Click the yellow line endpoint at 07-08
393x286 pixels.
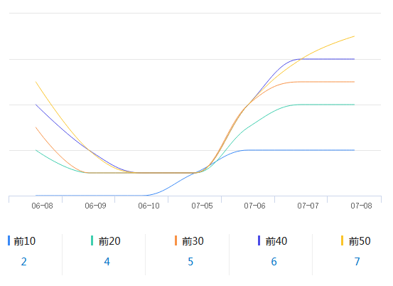pyautogui.click(x=354, y=36)
